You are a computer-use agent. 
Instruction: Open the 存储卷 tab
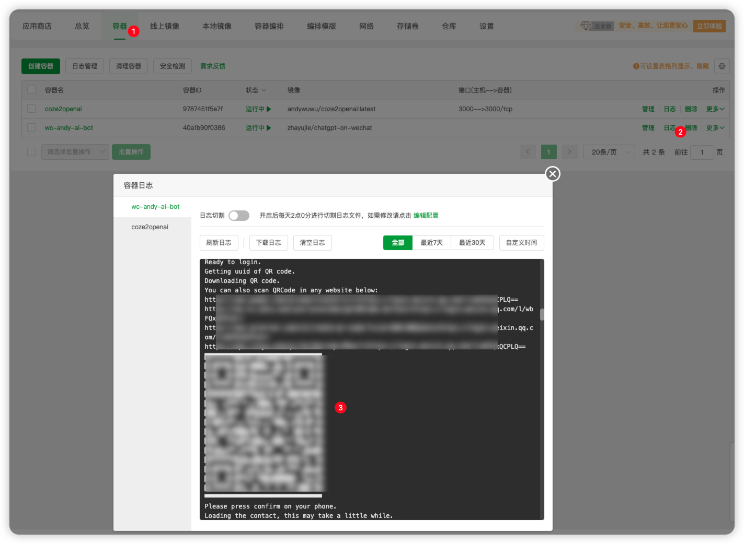408,26
